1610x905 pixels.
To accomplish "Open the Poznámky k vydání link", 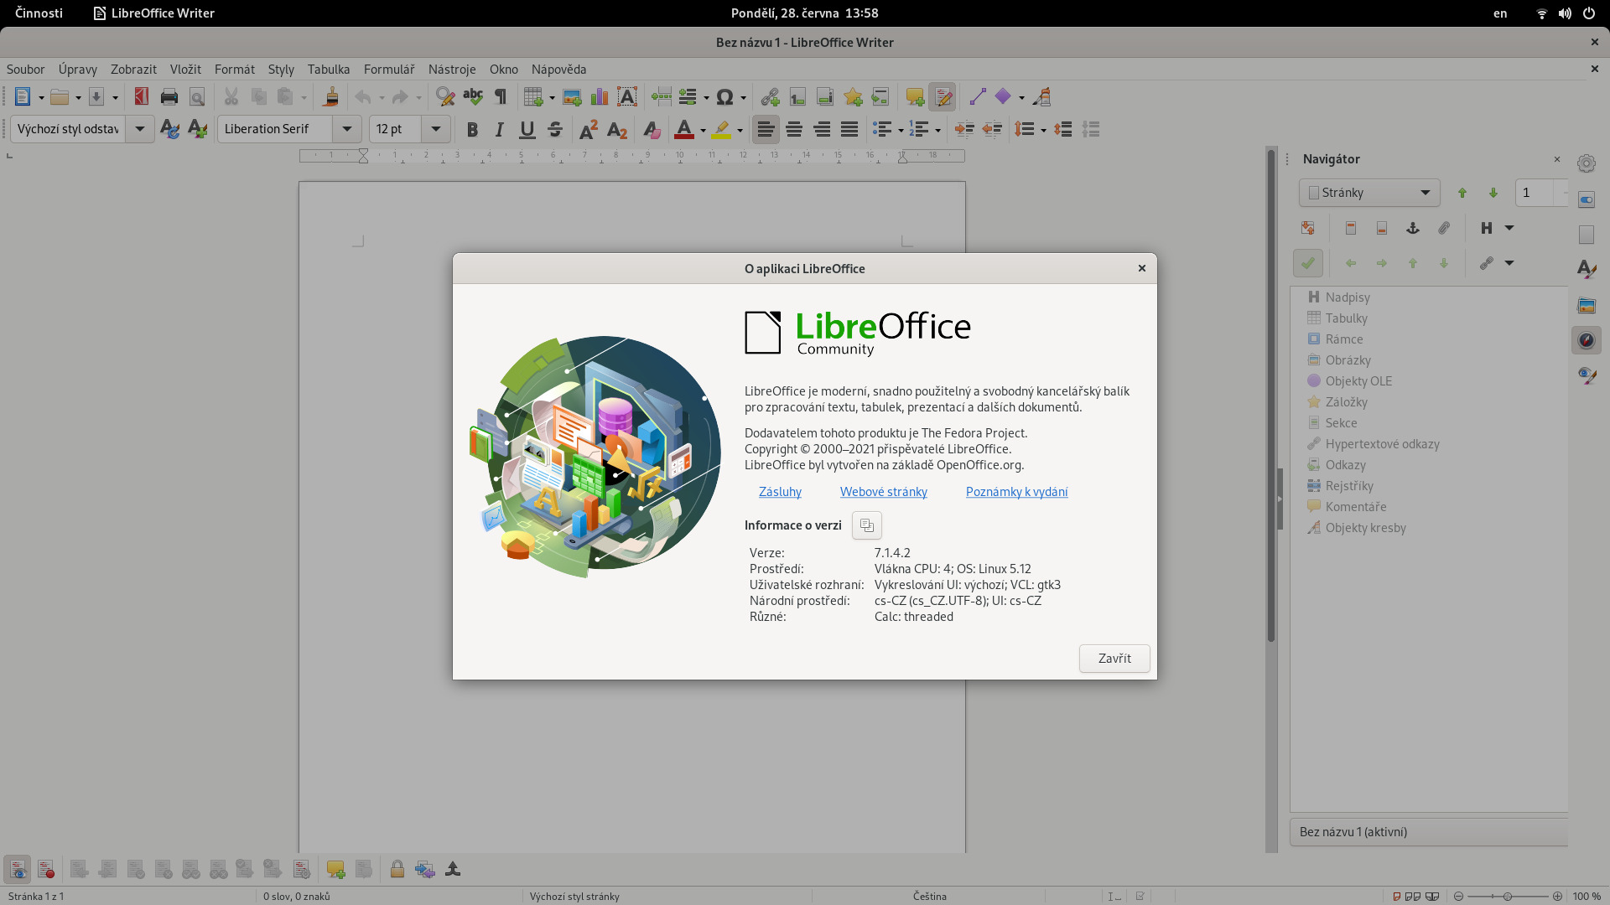I will [1016, 492].
